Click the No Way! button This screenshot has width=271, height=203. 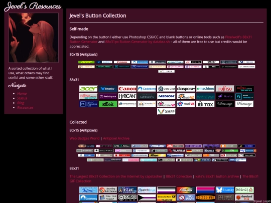(x=186, y=197)
